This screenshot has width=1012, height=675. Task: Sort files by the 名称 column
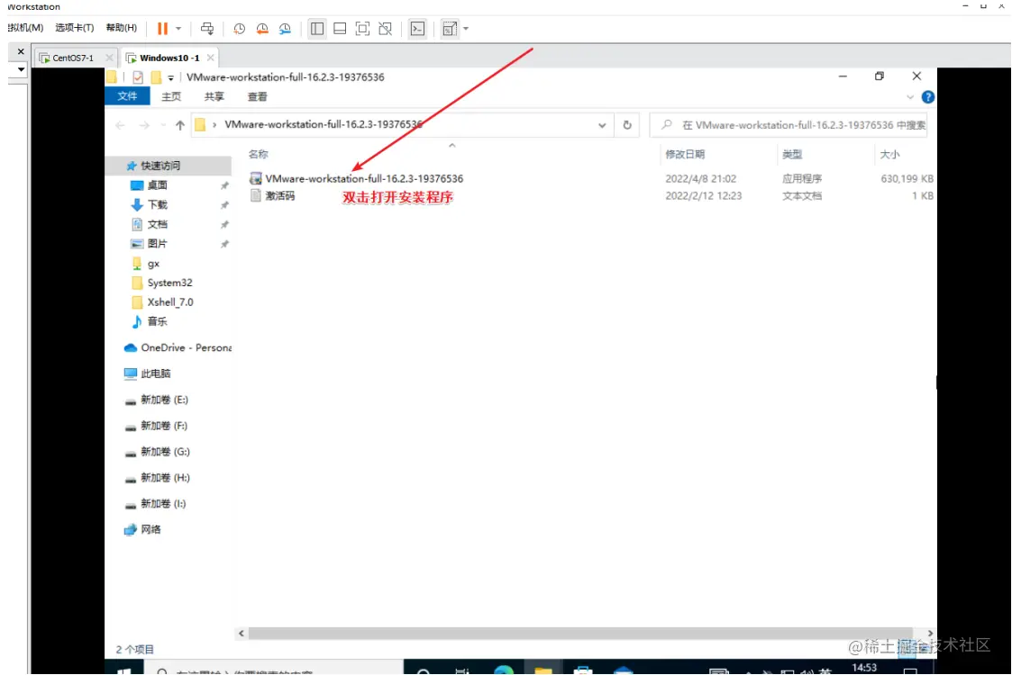258,154
